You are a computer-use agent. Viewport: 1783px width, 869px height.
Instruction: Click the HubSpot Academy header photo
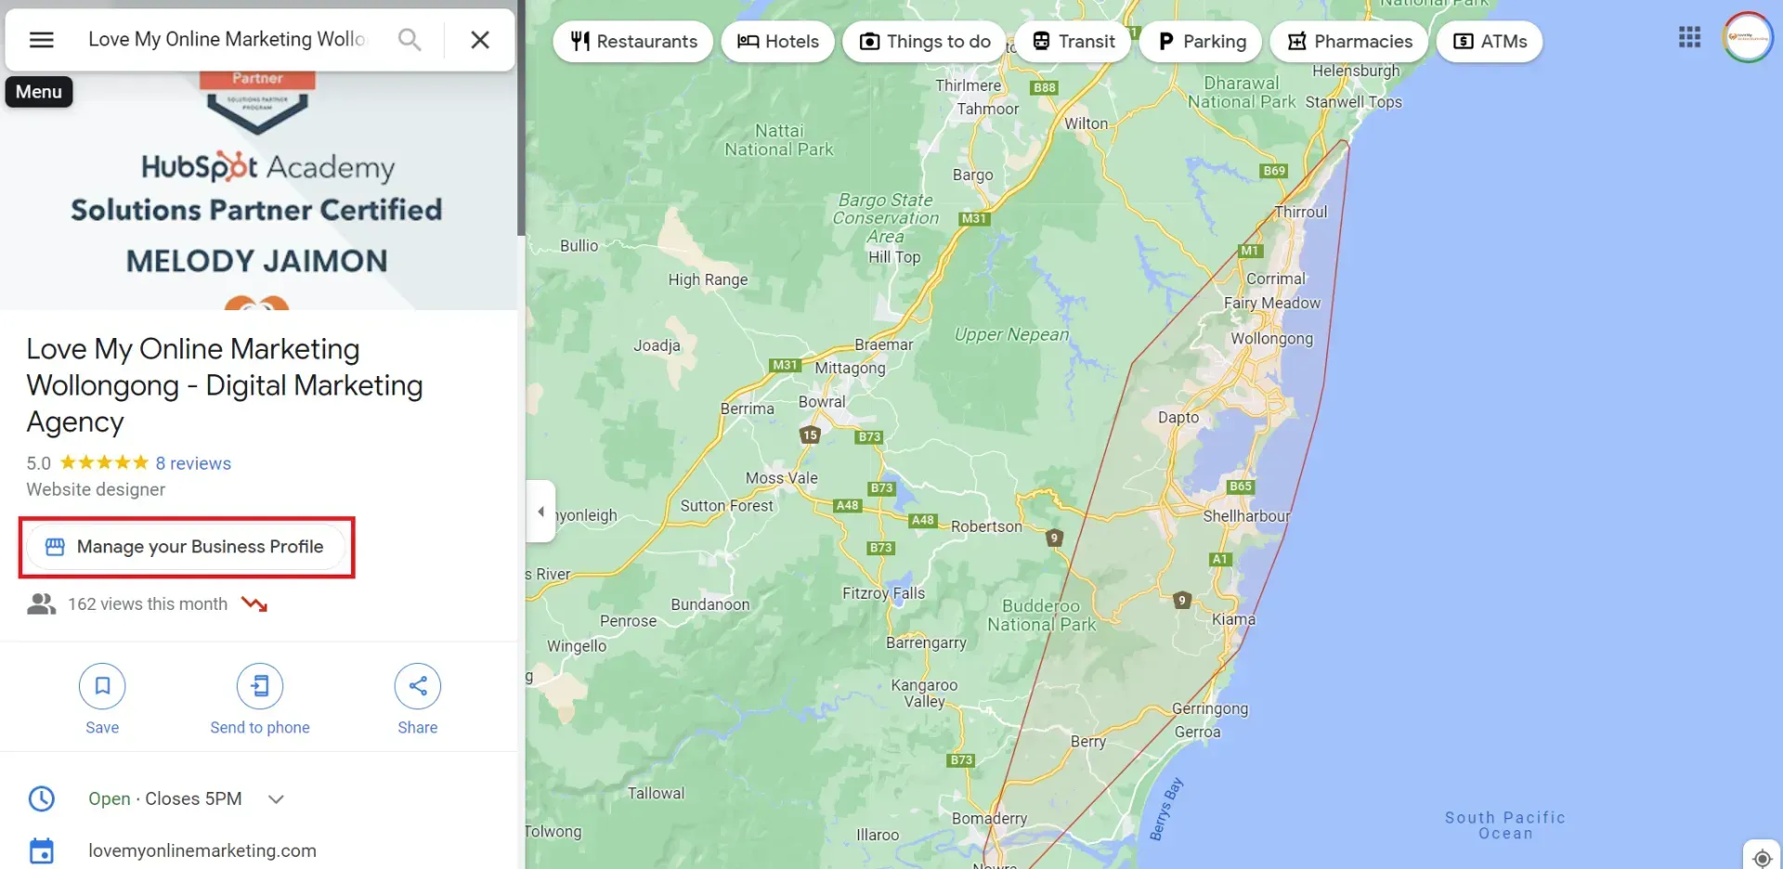point(258,190)
